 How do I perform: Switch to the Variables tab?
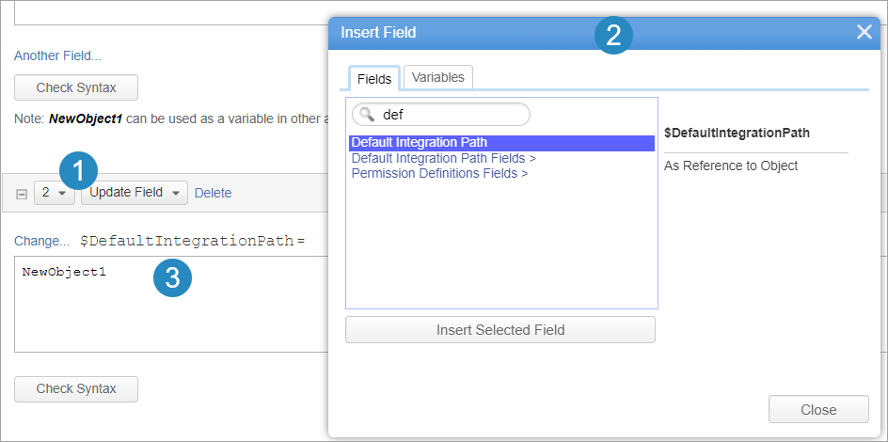click(x=438, y=77)
